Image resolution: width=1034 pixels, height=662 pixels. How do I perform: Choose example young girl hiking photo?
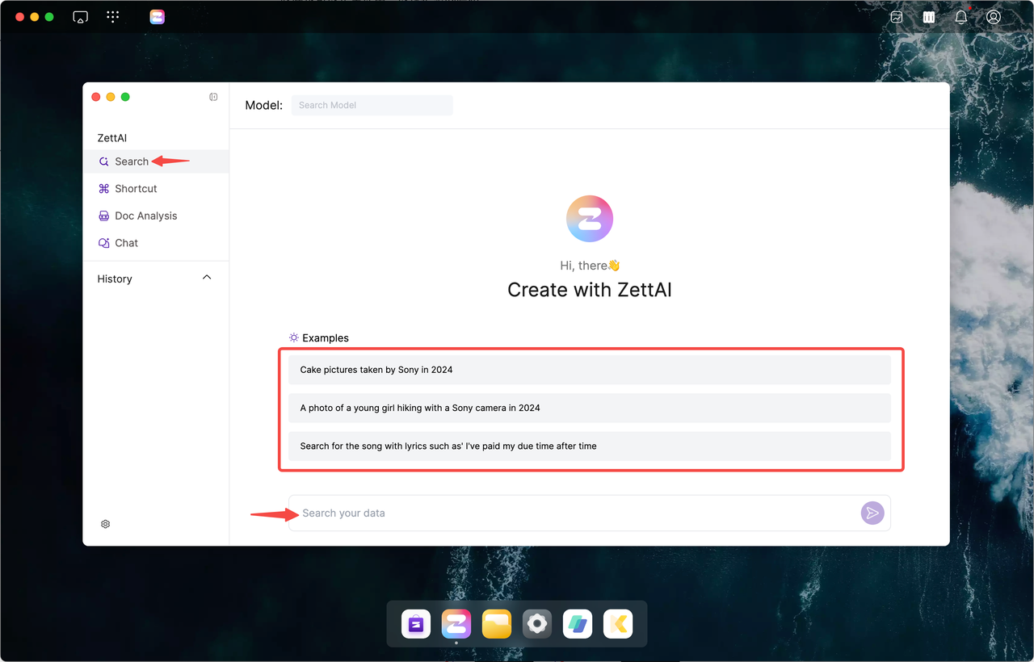click(590, 408)
